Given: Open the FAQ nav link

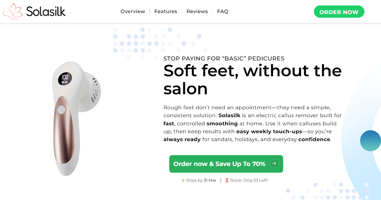Looking at the screenshot, I should (x=223, y=11).
